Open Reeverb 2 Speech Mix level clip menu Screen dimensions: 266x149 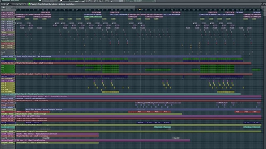[x=17, y=99]
